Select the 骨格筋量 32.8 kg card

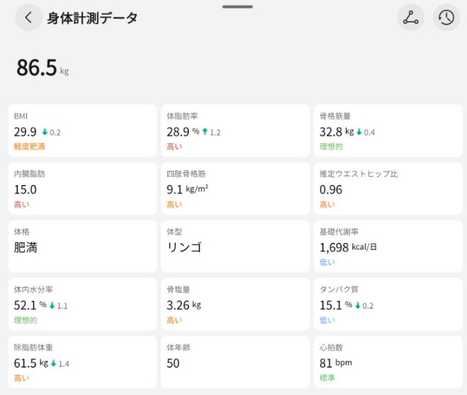pos(388,130)
